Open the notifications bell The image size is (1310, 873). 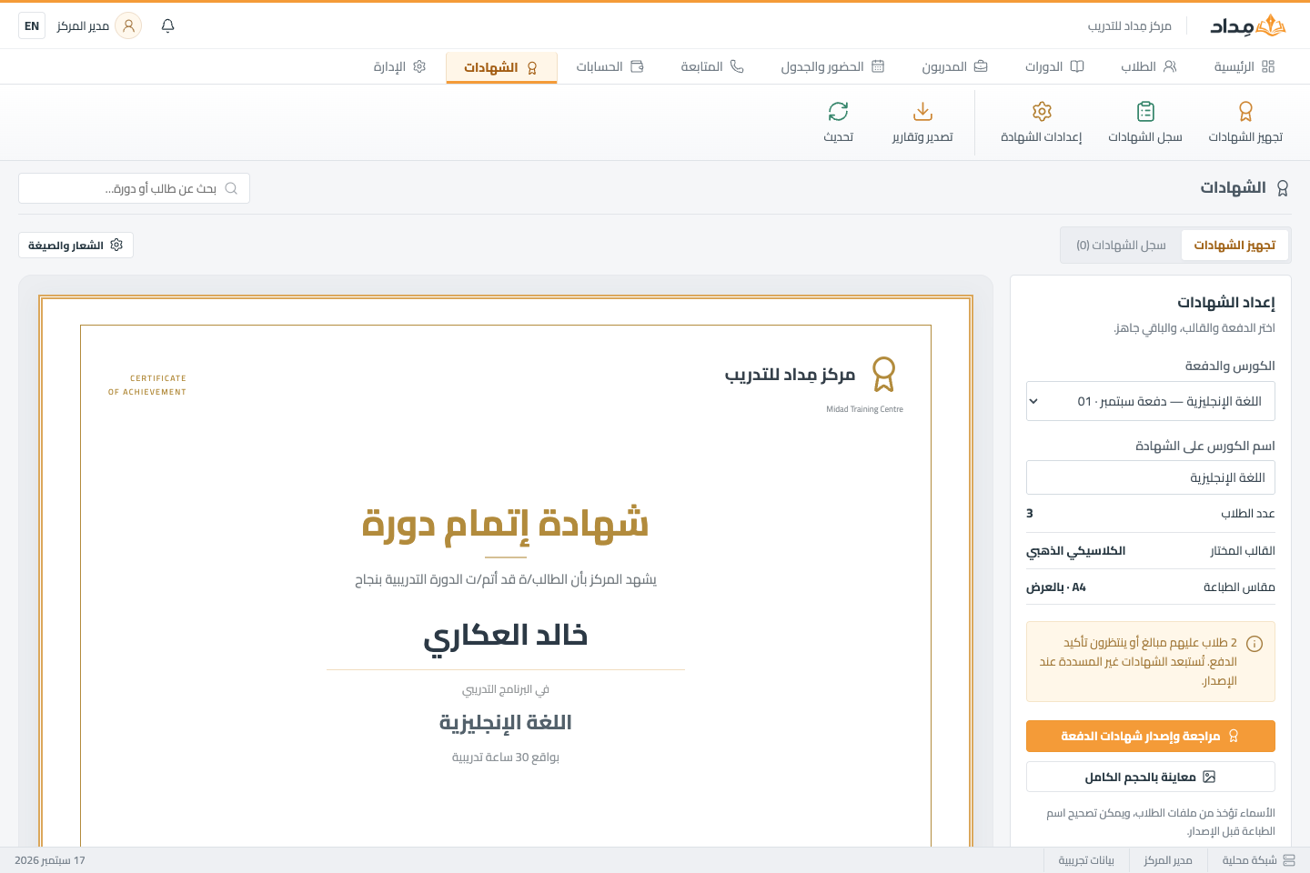[x=167, y=25]
